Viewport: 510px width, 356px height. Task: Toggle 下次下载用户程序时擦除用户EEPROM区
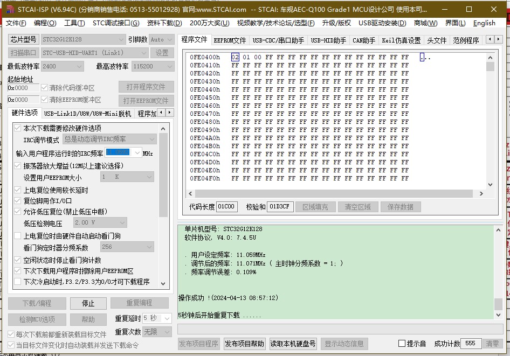[18, 271]
